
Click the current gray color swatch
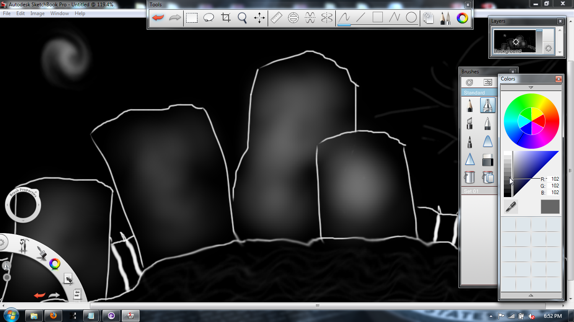pyautogui.click(x=550, y=207)
